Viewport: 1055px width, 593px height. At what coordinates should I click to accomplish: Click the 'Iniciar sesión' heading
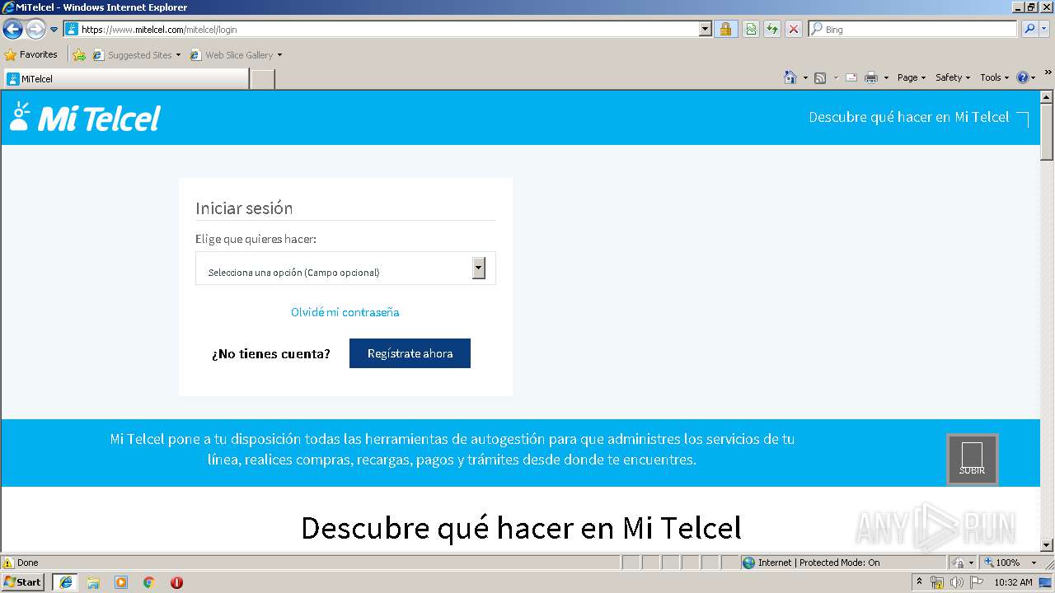(x=244, y=208)
